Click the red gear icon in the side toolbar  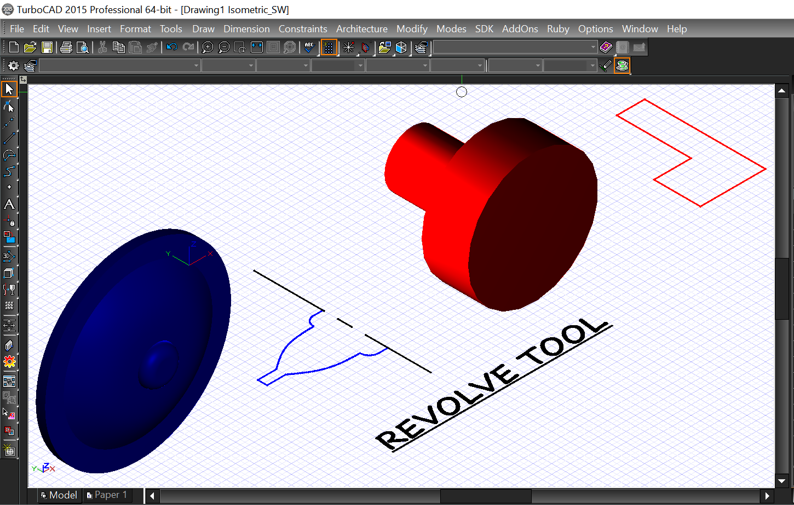click(9, 362)
